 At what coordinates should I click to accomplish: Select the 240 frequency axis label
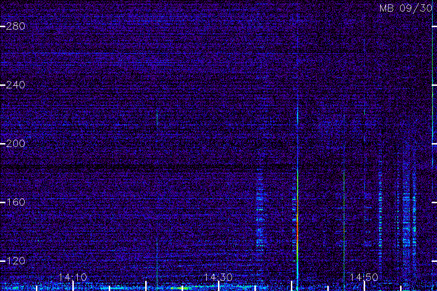tap(16, 85)
